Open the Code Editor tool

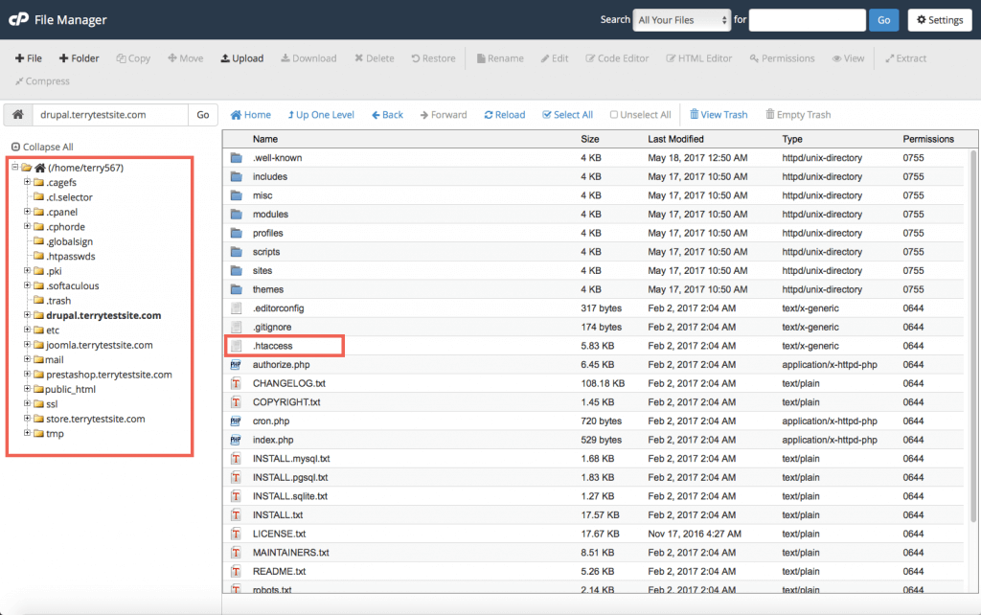click(x=617, y=57)
